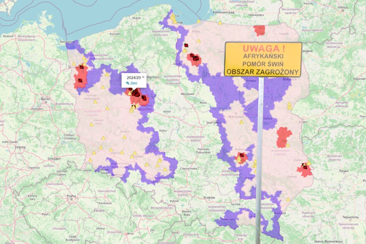This screenshot has width=366, height=244.
Task: Click the hatched outbreak marker below Radom
Action: point(242,155)
